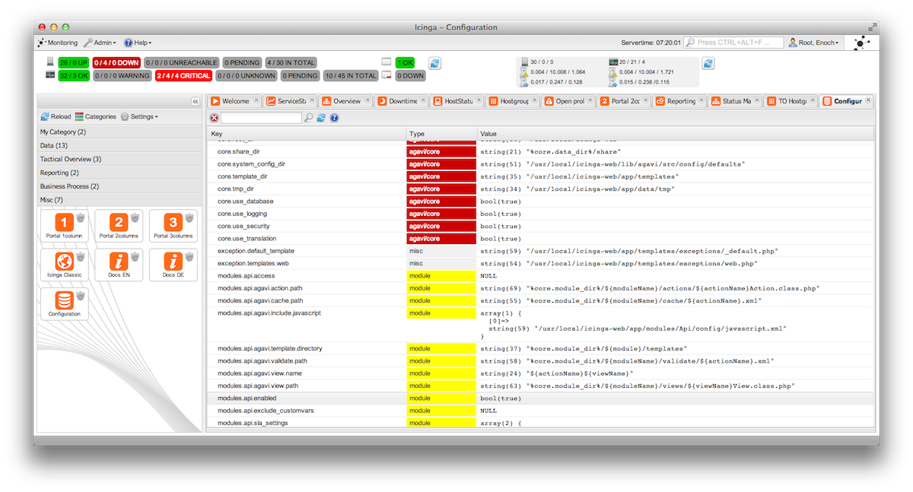This screenshot has width=913, height=492.
Task: Open the Admin dropdown menu
Action: (x=100, y=43)
